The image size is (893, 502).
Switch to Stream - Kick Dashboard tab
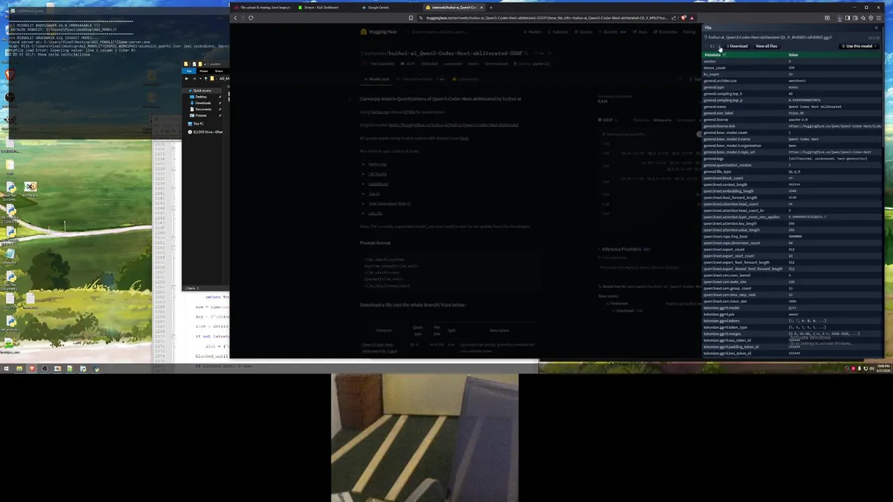tap(322, 8)
